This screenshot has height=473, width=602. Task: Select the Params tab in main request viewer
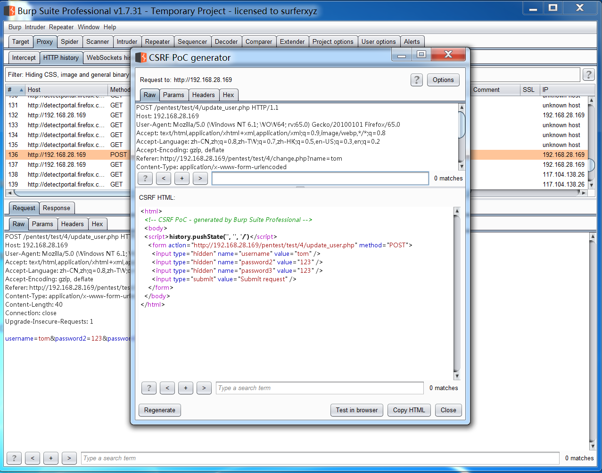42,224
